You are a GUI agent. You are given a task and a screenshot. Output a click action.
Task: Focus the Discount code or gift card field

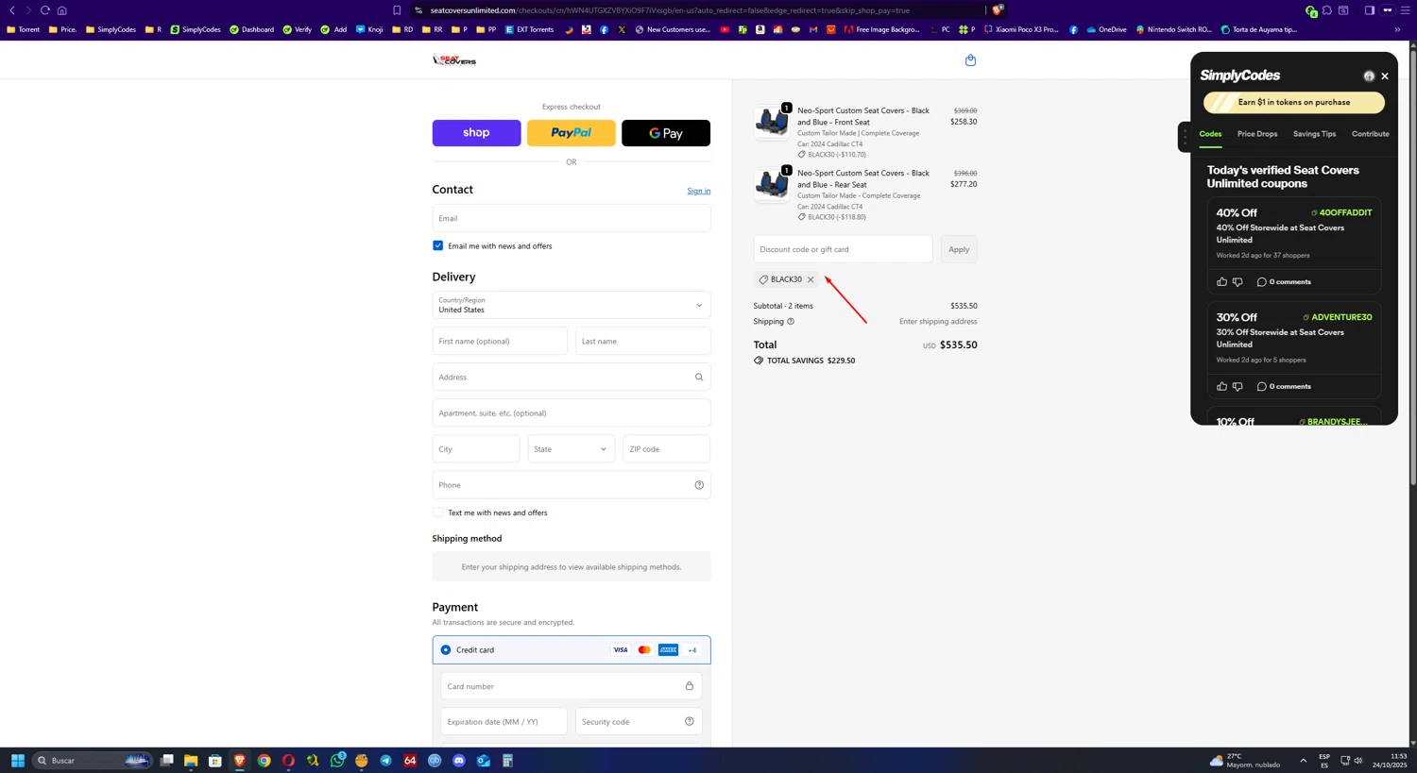point(843,249)
